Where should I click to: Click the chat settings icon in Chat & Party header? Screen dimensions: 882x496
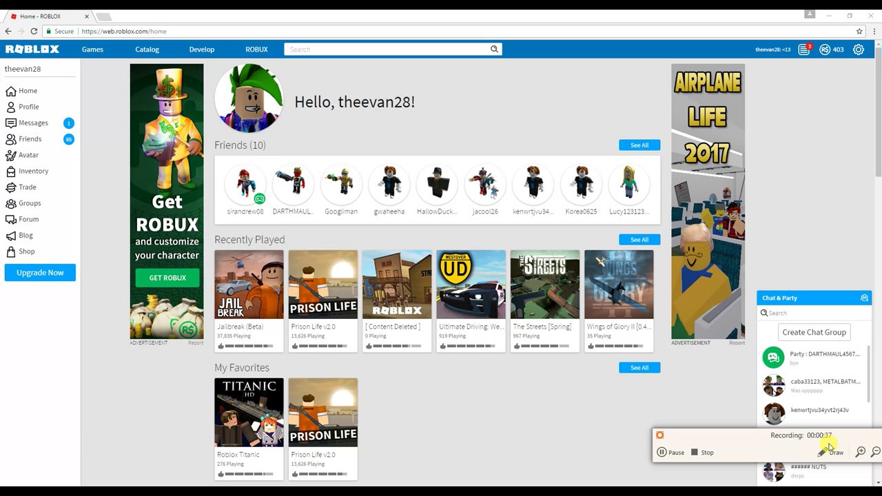point(864,298)
